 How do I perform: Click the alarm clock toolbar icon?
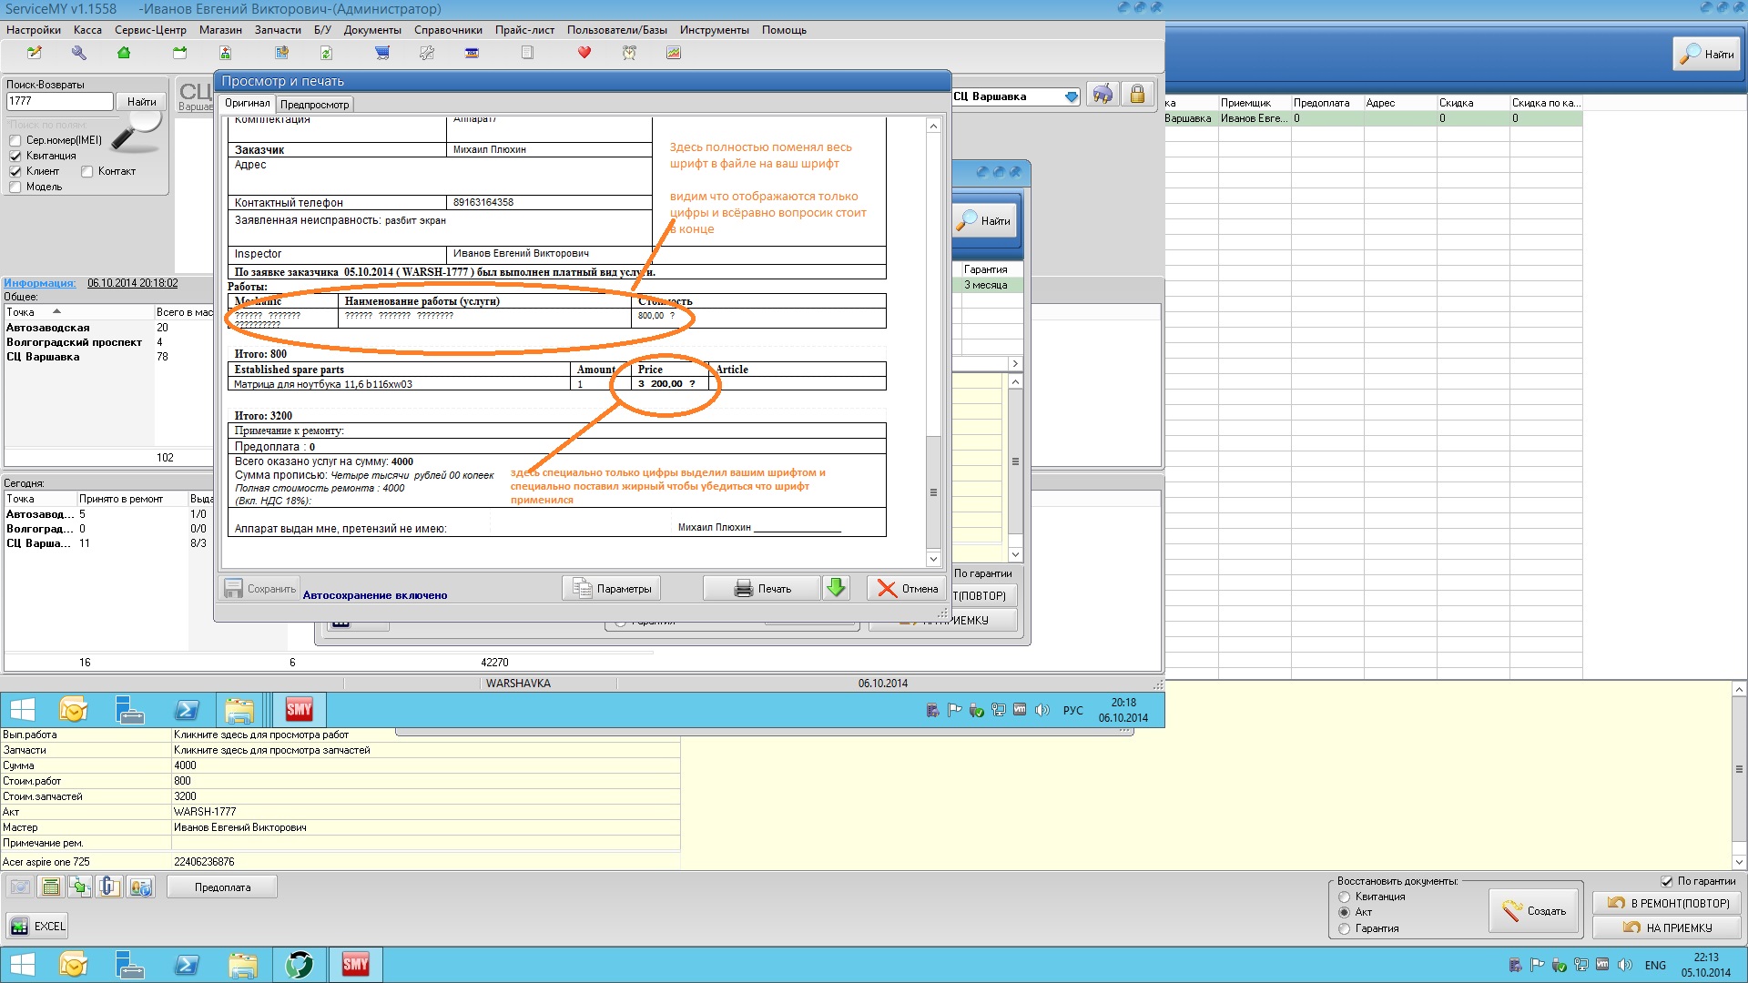tap(629, 53)
